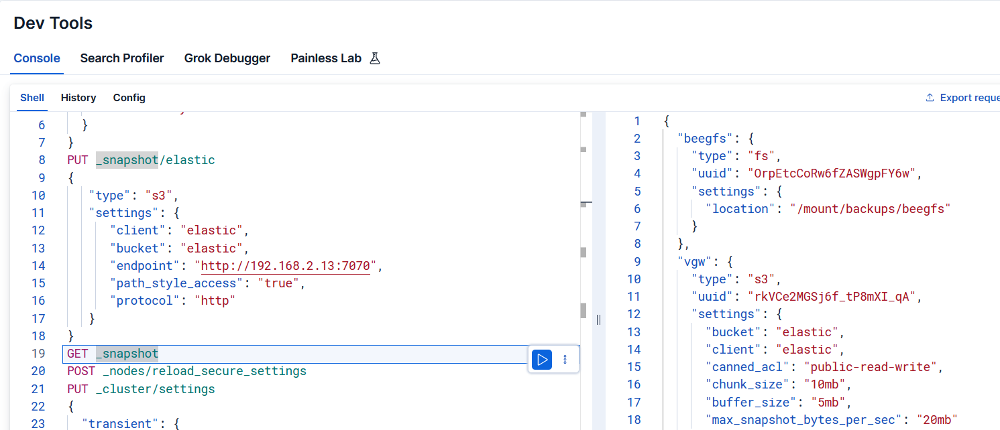The width and height of the screenshot is (1000, 430).
Task: Click the export arrow icon near Export requests
Action: 930,98
